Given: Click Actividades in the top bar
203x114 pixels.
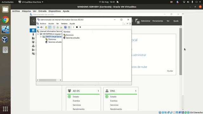Looking at the screenshot, I should 8,2.
